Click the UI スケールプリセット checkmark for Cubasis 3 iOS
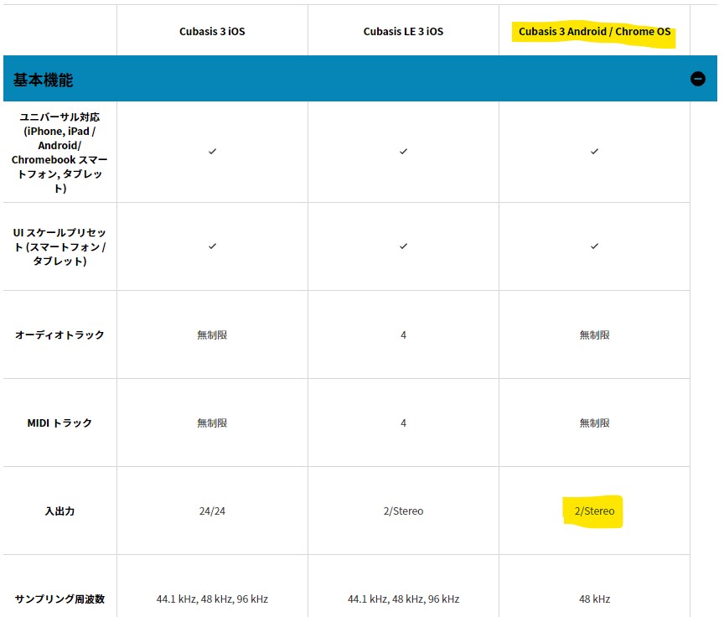 coord(212,246)
